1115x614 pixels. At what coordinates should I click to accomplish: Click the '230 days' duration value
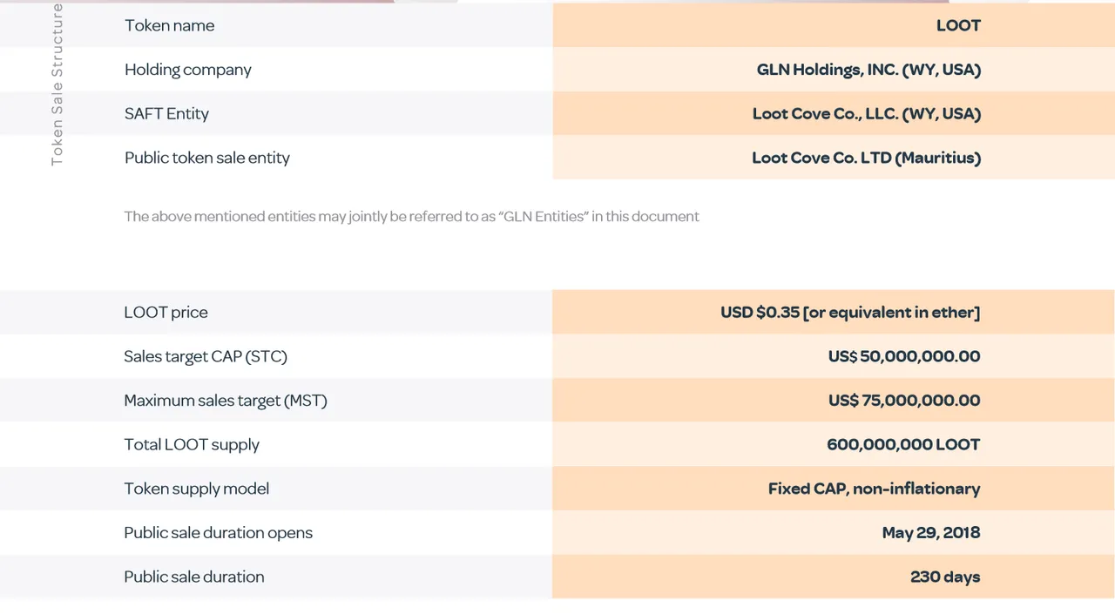click(945, 577)
